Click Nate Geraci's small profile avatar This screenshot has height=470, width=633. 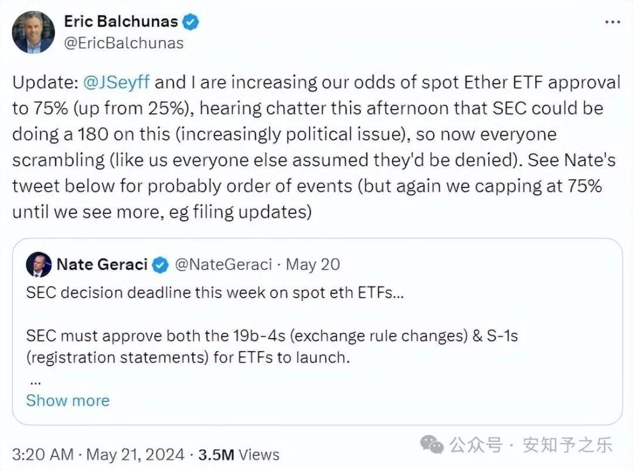(x=39, y=264)
